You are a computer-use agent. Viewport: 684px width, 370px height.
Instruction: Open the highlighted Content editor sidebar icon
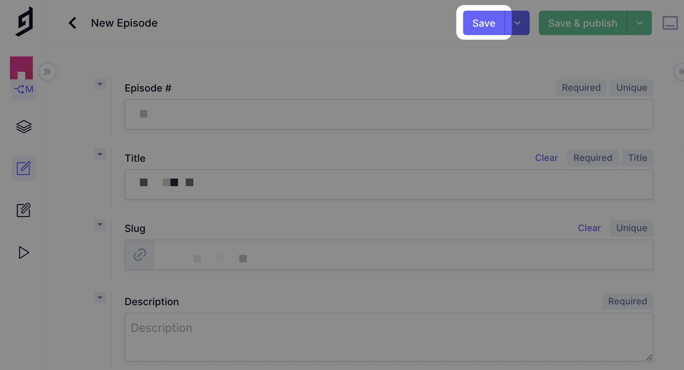[24, 168]
